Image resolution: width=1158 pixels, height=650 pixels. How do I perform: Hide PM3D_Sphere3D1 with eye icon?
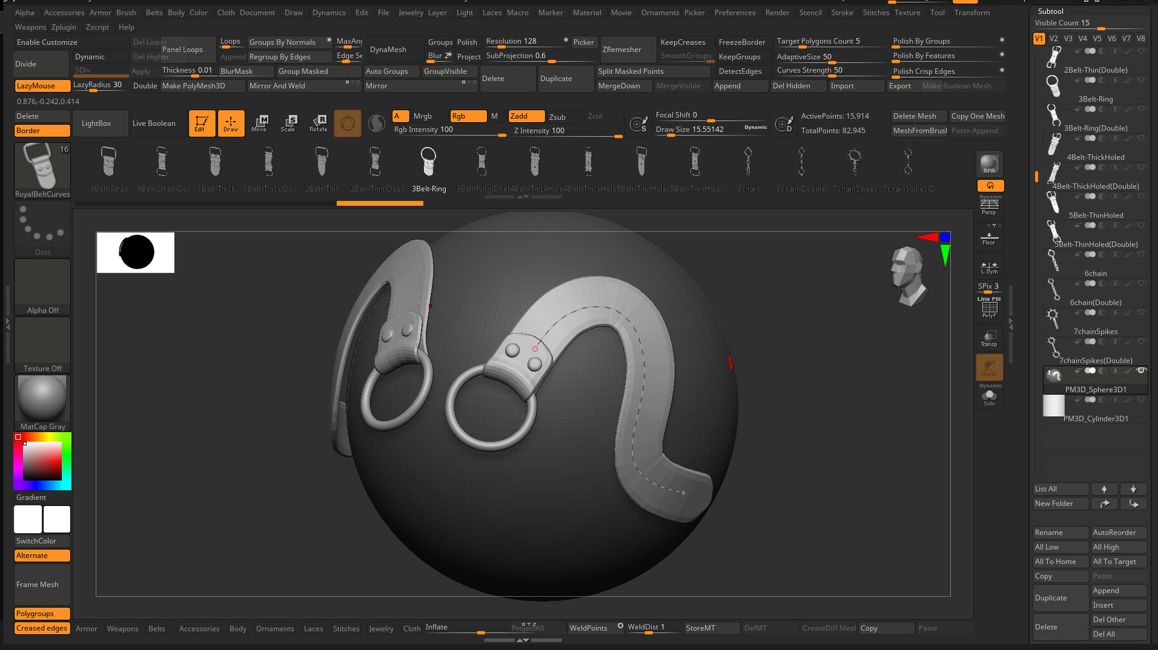(x=1141, y=371)
